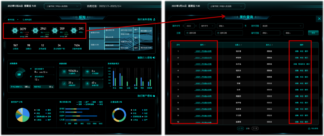The width and height of the screenshot is (324, 136).
Task: Click the 子女就学 graduation cap icon
Action: (87, 71)
